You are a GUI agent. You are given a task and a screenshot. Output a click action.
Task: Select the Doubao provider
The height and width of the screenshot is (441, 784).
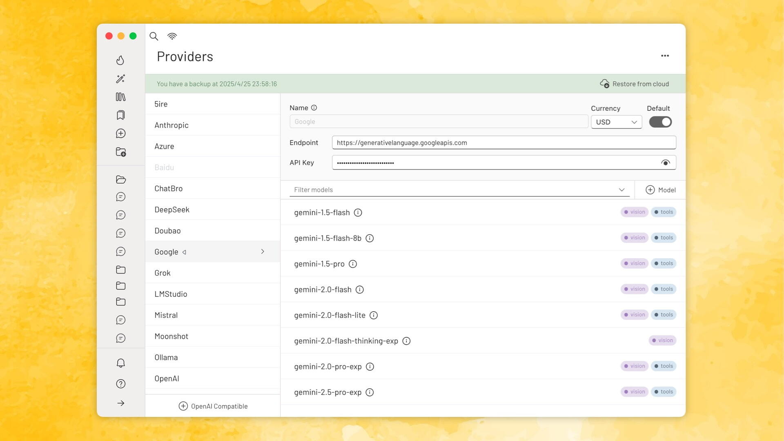coord(212,231)
